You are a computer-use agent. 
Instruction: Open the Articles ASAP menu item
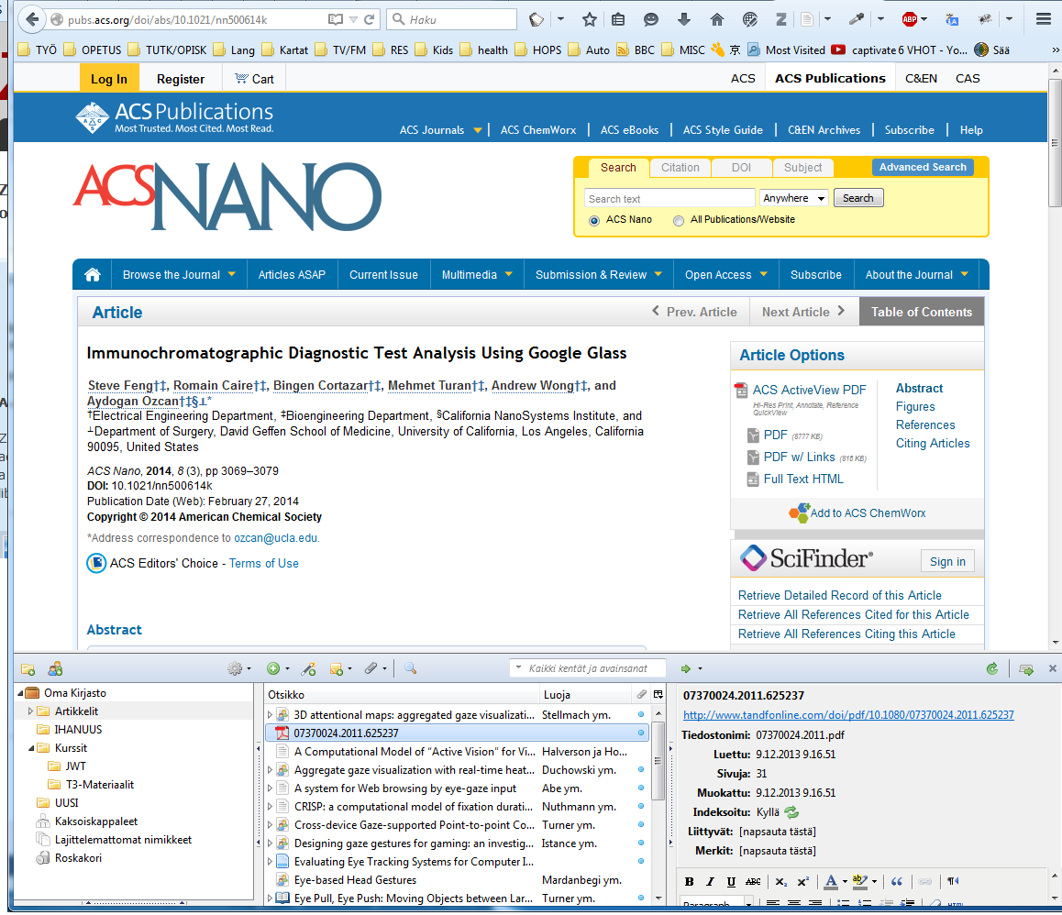pos(292,274)
